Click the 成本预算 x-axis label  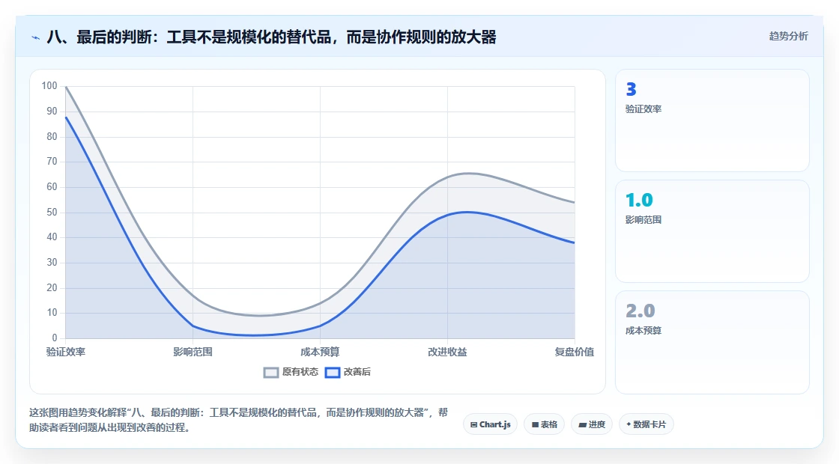(320, 352)
